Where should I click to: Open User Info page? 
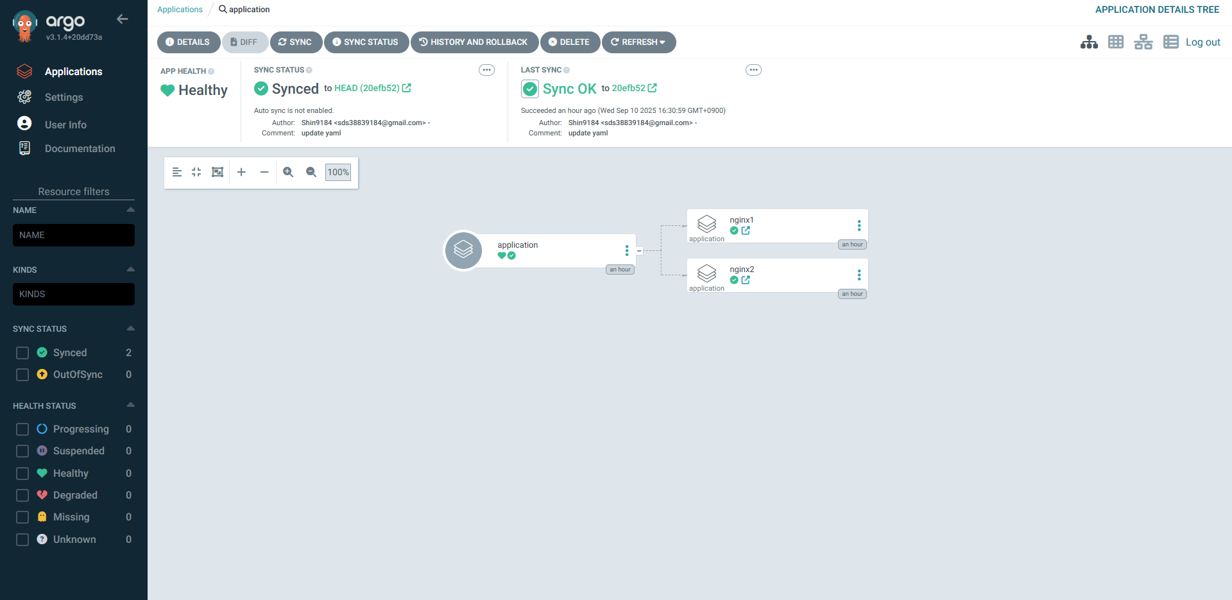[x=65, y=124]
